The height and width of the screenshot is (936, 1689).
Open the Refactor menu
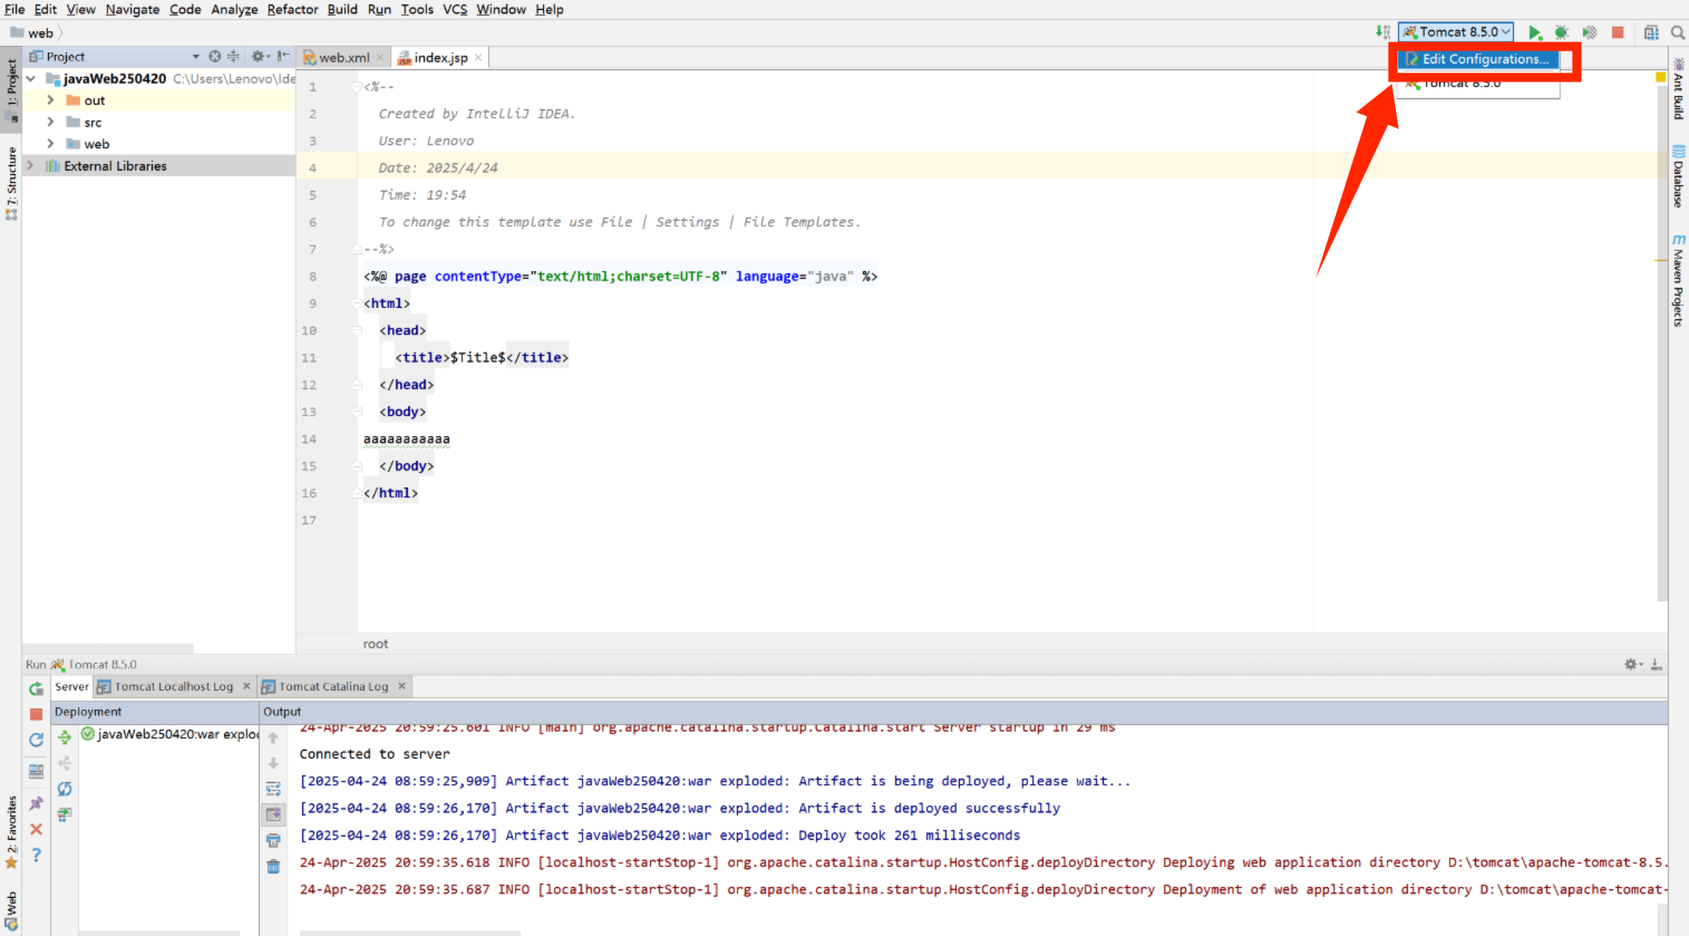click(x=292, y=9)
